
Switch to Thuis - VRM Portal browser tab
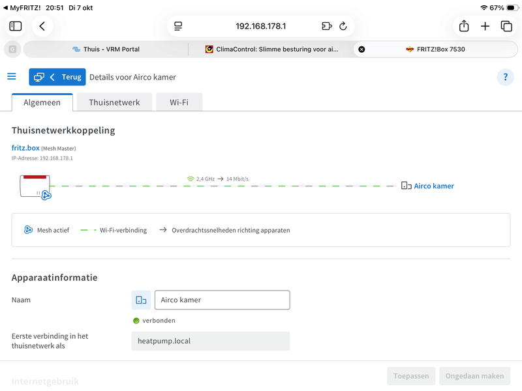tap(106, 49)
